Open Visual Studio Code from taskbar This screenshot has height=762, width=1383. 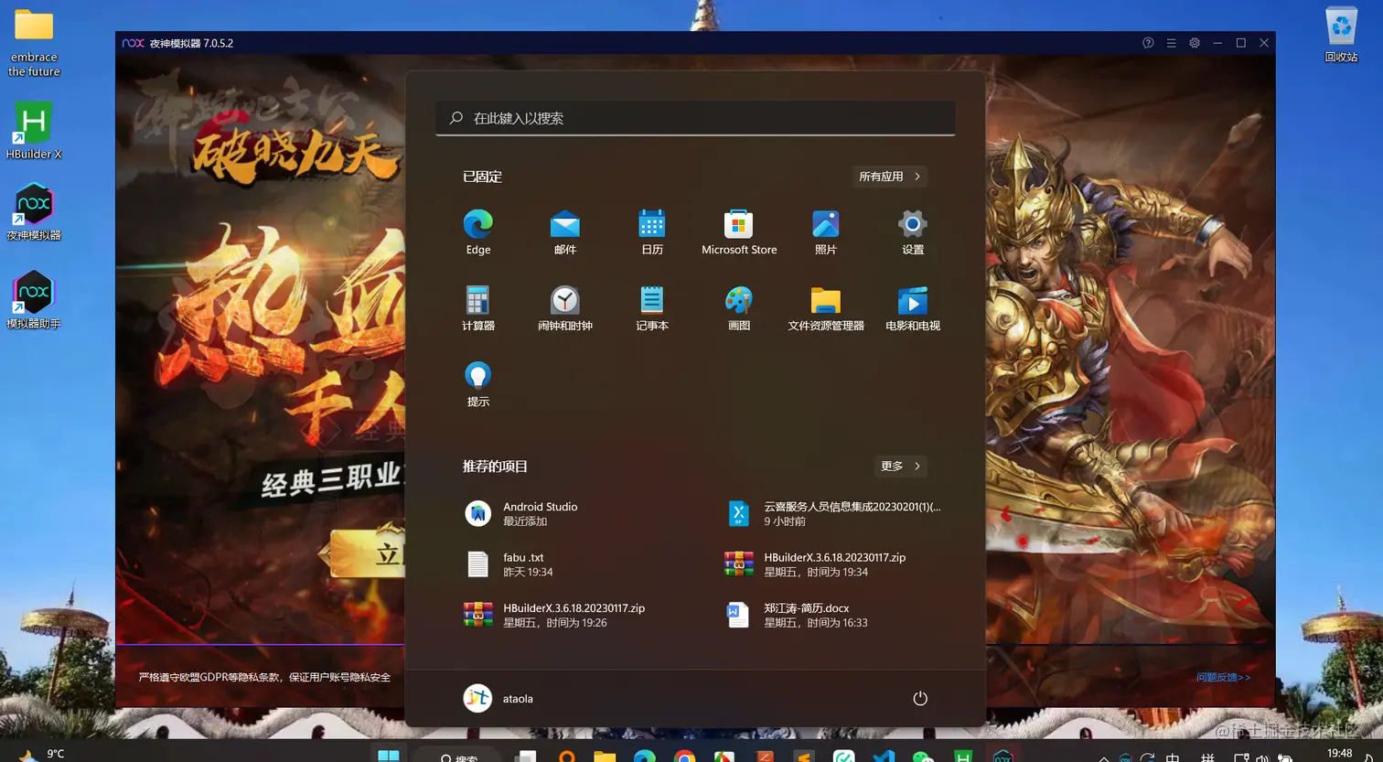coord(883,757)
